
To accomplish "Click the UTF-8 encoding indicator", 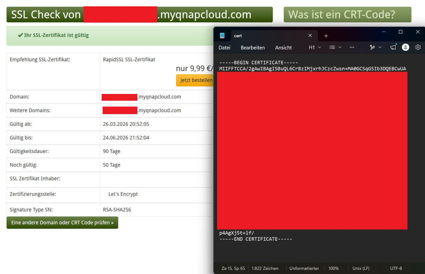I will 396,268.
